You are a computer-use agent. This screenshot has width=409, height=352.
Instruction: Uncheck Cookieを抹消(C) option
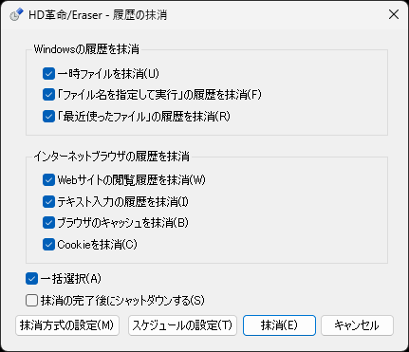[x=48, y=245]
